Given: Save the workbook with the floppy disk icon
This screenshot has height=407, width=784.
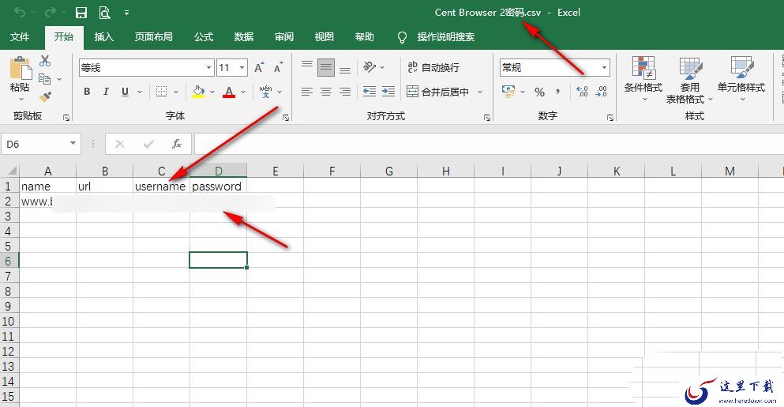Looking at the screenshot, I should point(81,13).
